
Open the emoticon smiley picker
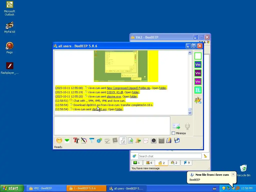coord(59,140)
